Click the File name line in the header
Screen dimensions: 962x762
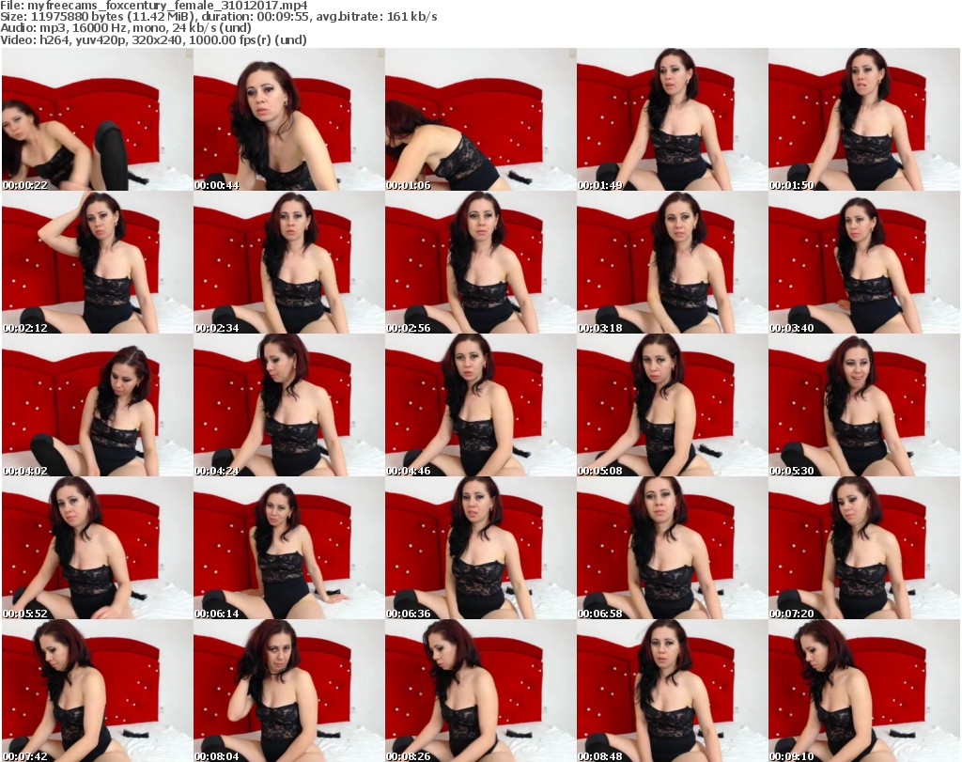154,6
